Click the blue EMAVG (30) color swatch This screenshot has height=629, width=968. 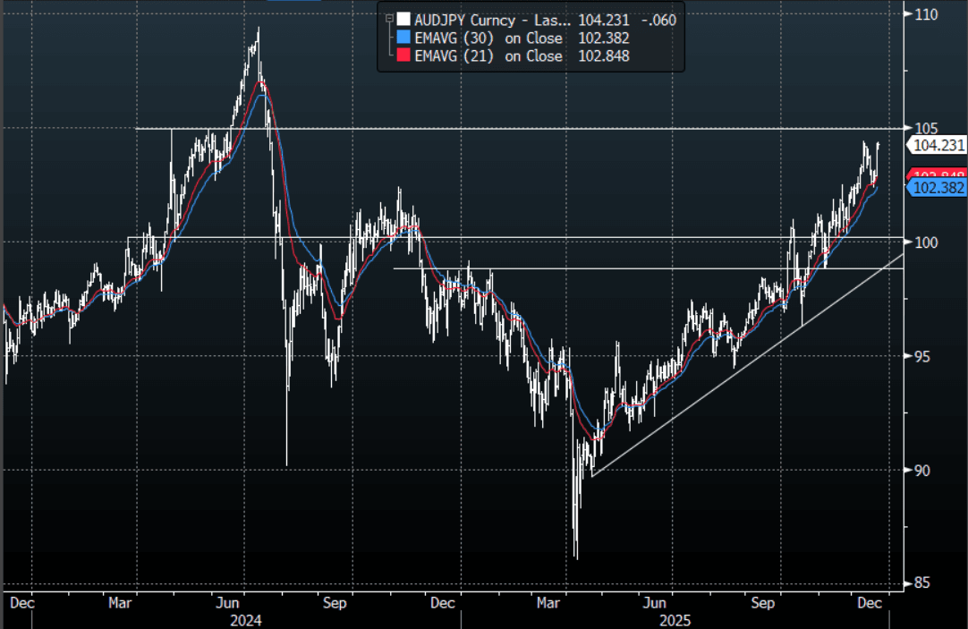click(404, 38)
